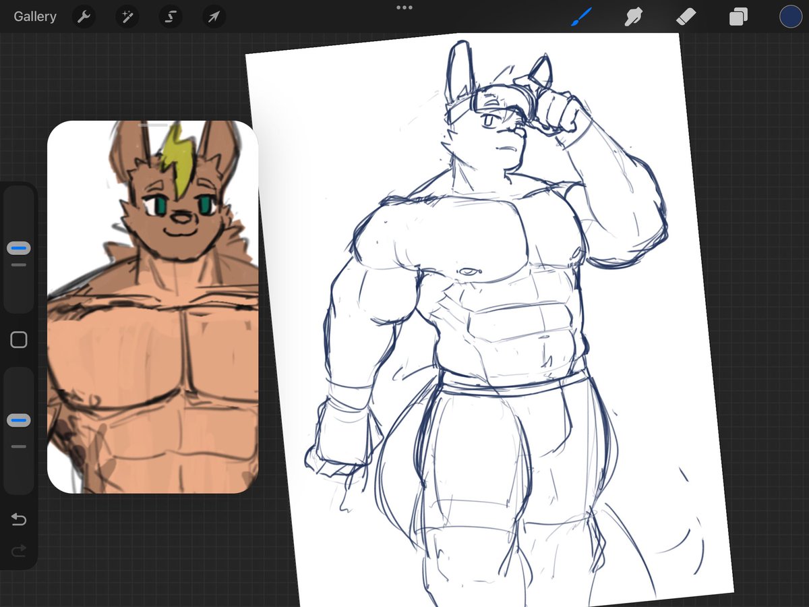Viewport: 809px width, 607px height.
Task: Activate the Transform arrow tool
Action: point(213,17)
